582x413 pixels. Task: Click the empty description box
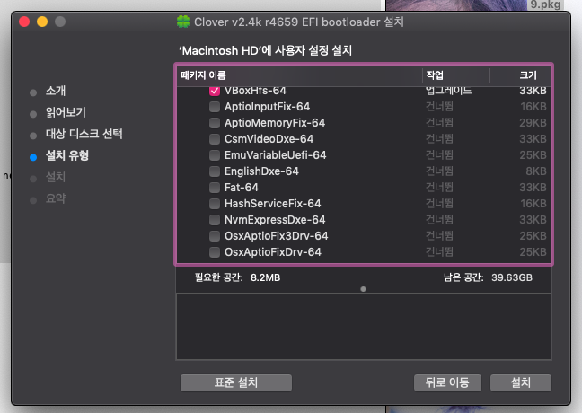pyautogui.click(x=364, y=327)
